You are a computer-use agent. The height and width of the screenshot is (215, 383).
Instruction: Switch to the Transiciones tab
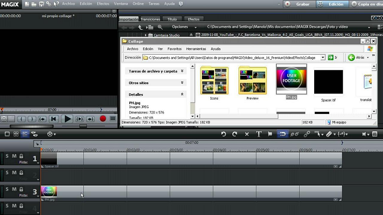pyautogui.click(x=150, y=19)
